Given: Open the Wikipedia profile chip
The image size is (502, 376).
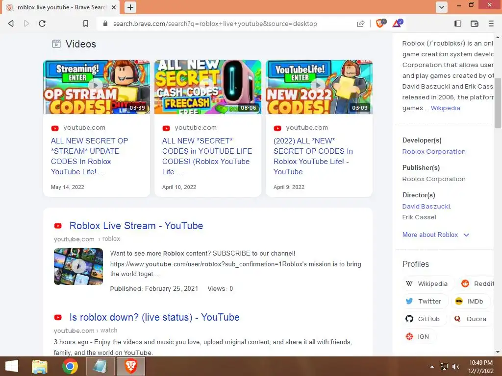Looking at the screenshot, I should [427, 283].
